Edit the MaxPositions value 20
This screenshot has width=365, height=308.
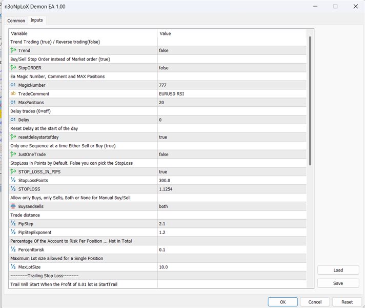(x=232, y=102)
